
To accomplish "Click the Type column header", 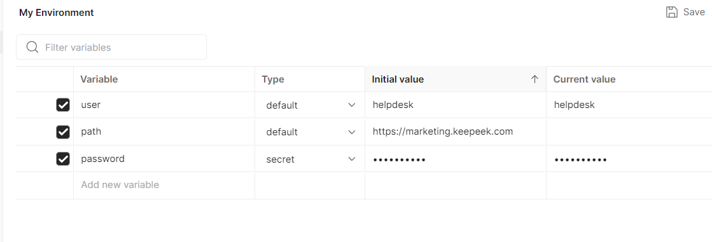I will point(273,79).
